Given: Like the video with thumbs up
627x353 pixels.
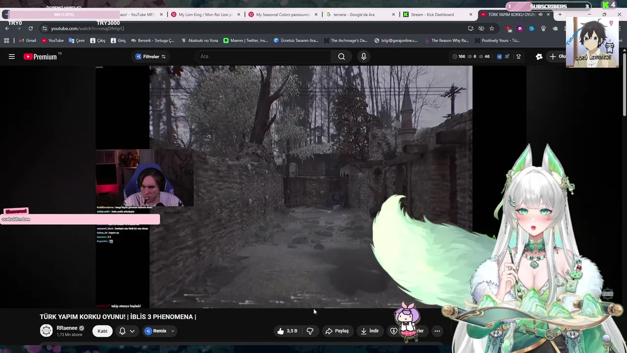Looking at the screenshot, I should (x=287, y=331).
